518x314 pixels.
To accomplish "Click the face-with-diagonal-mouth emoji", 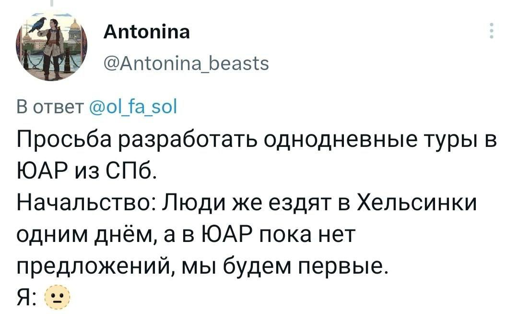I will tap(58, 296).
